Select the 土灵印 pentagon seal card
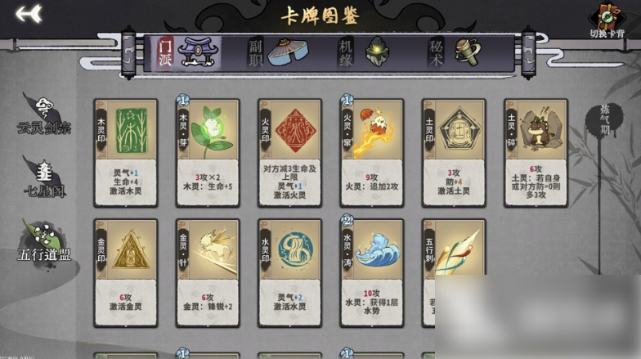 (x=454, y=153)
